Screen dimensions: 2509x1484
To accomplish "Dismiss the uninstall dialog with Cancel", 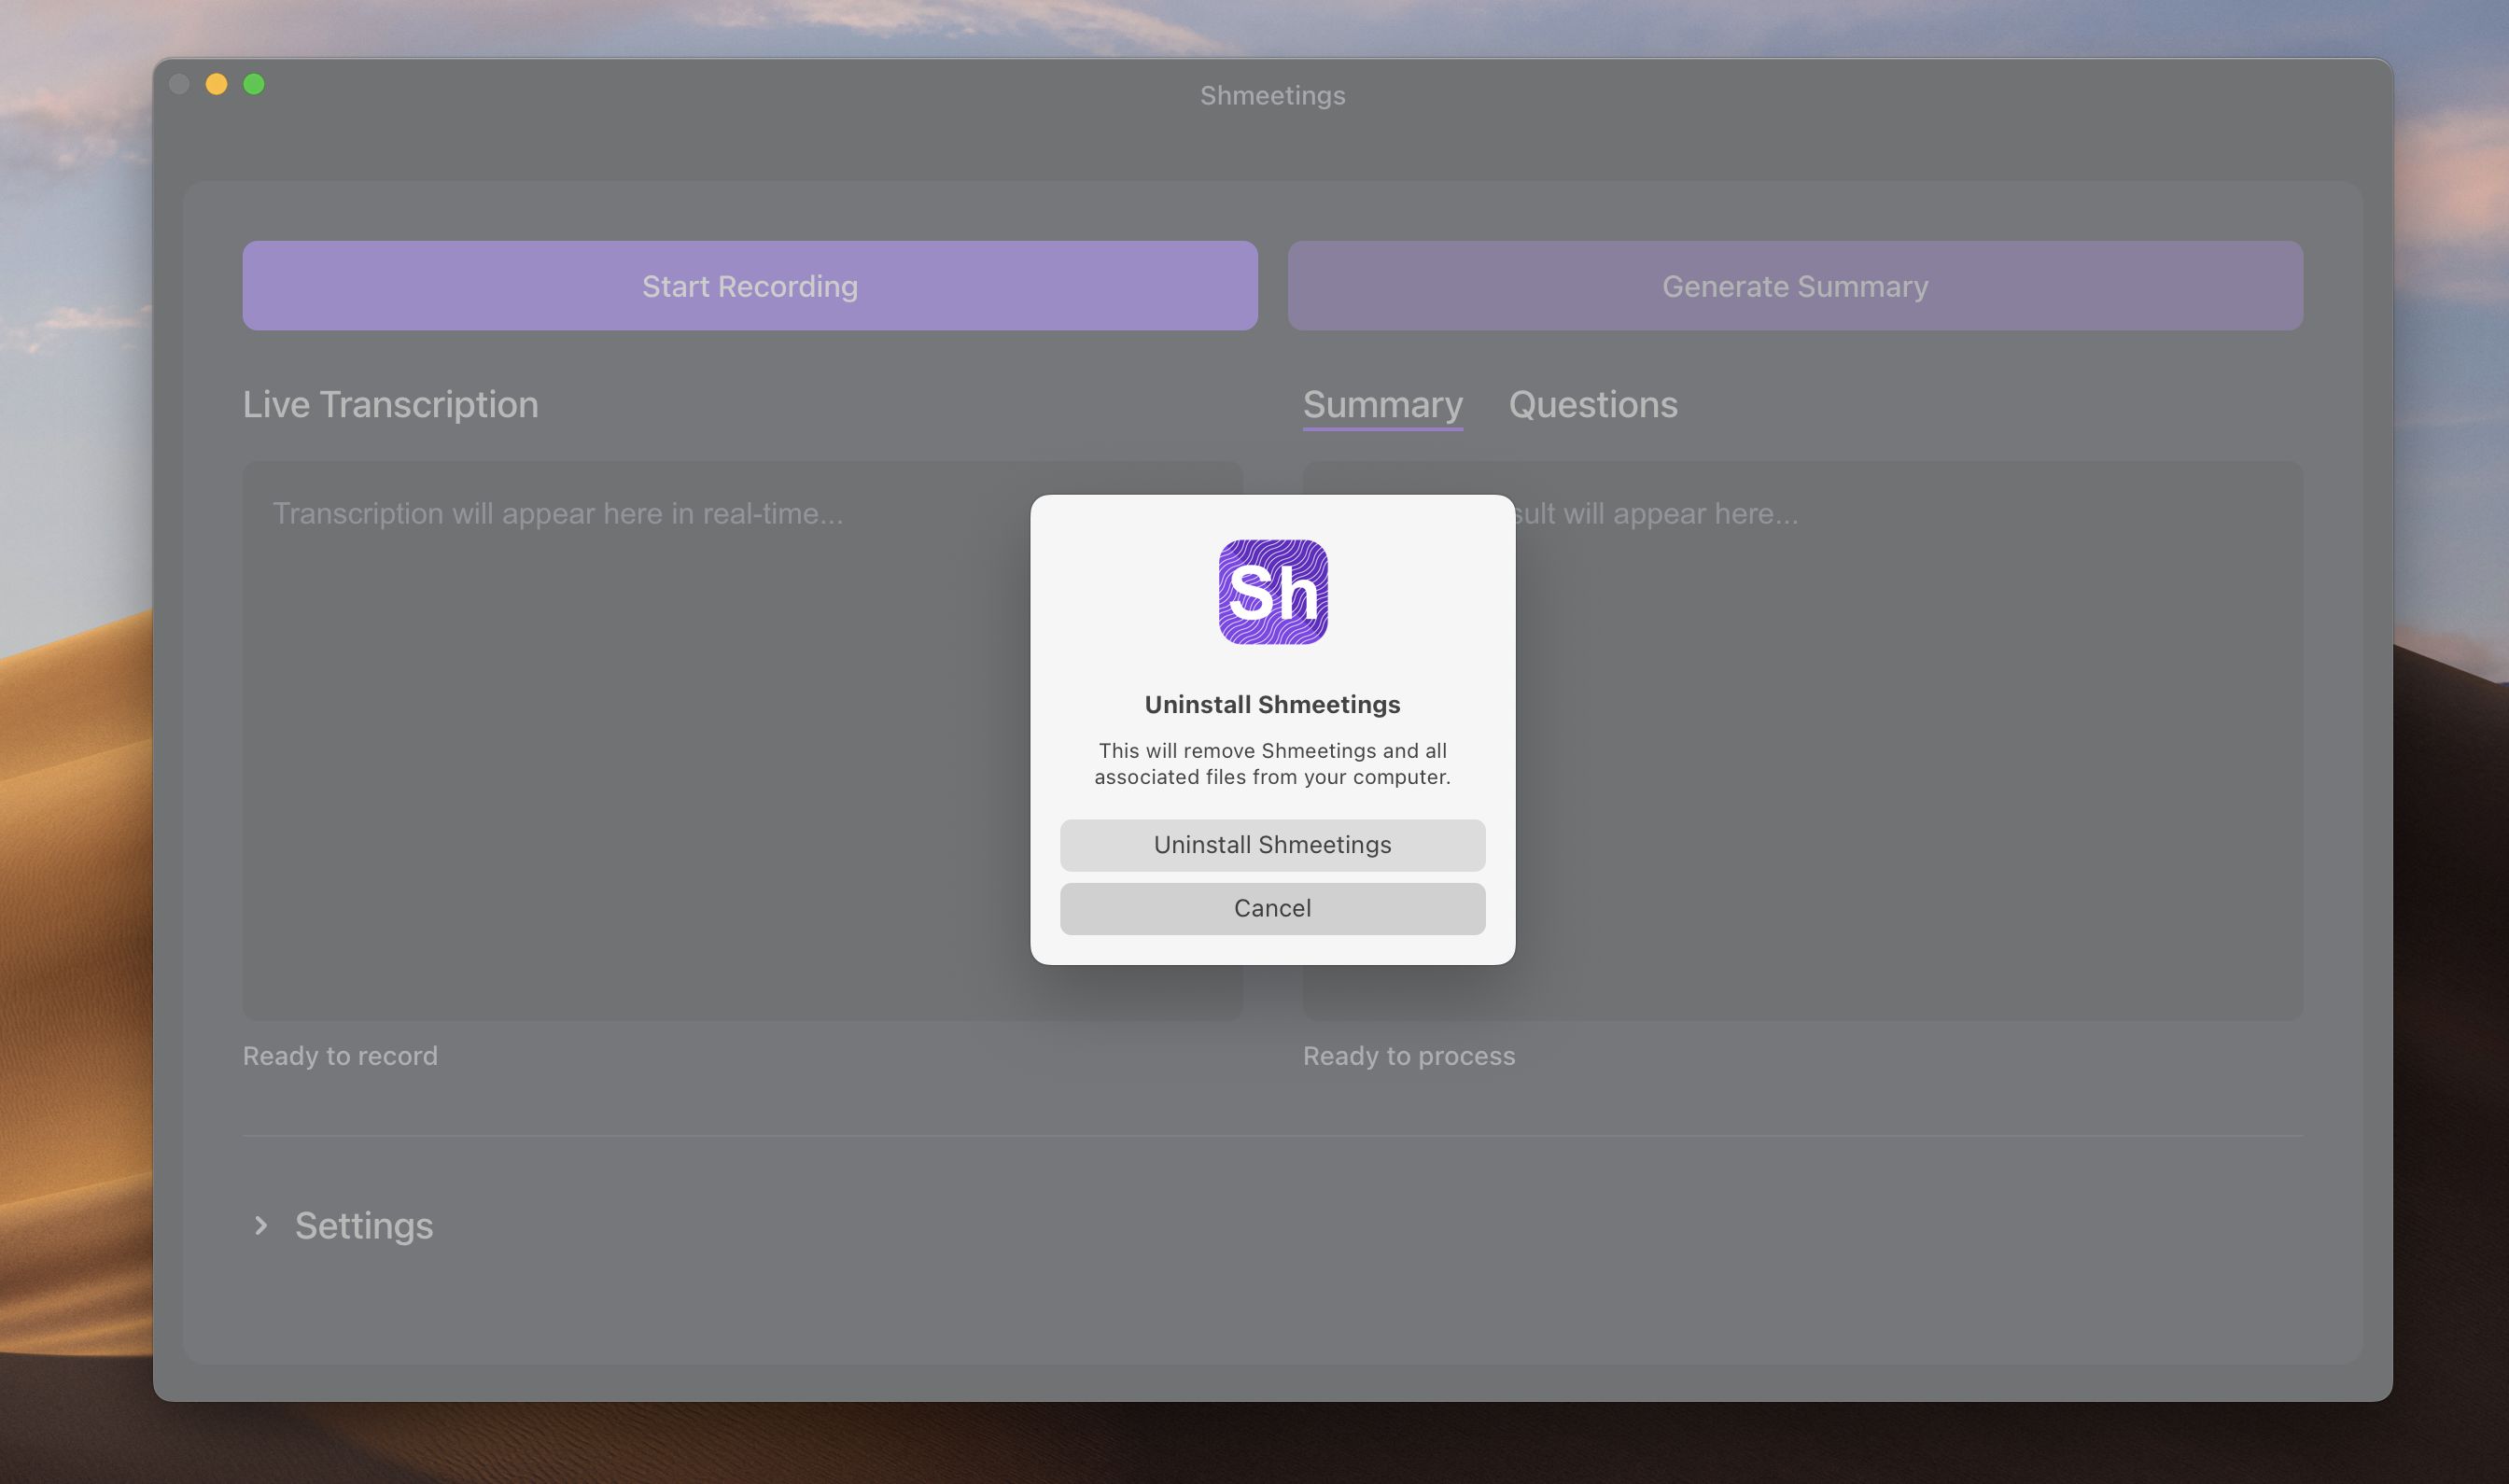I will pos(1271,908).
